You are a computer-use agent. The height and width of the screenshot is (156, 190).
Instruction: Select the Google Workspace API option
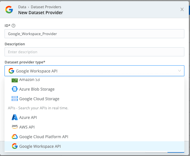pos(40,146)
